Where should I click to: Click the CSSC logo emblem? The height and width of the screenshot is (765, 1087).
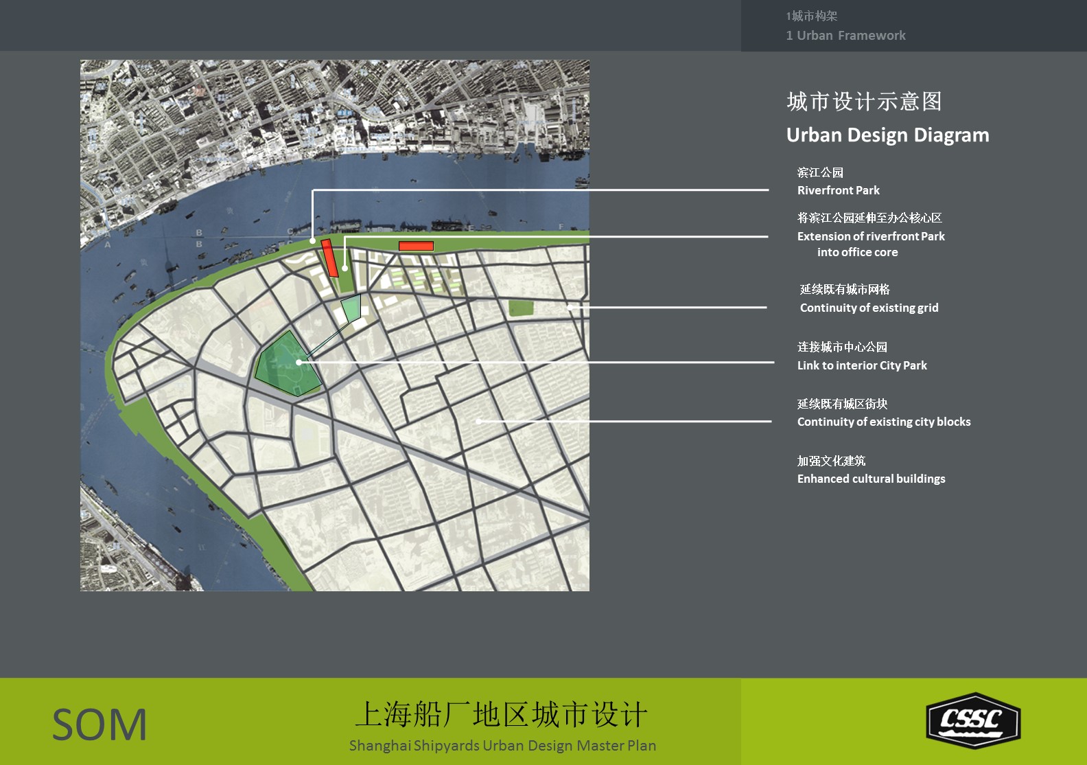pyautogui.click(x=972, y=720)
